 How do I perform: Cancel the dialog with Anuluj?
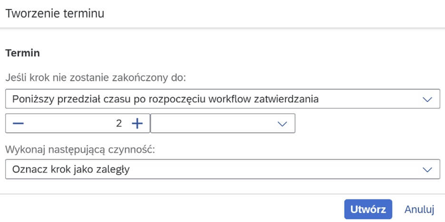[419, 209]
